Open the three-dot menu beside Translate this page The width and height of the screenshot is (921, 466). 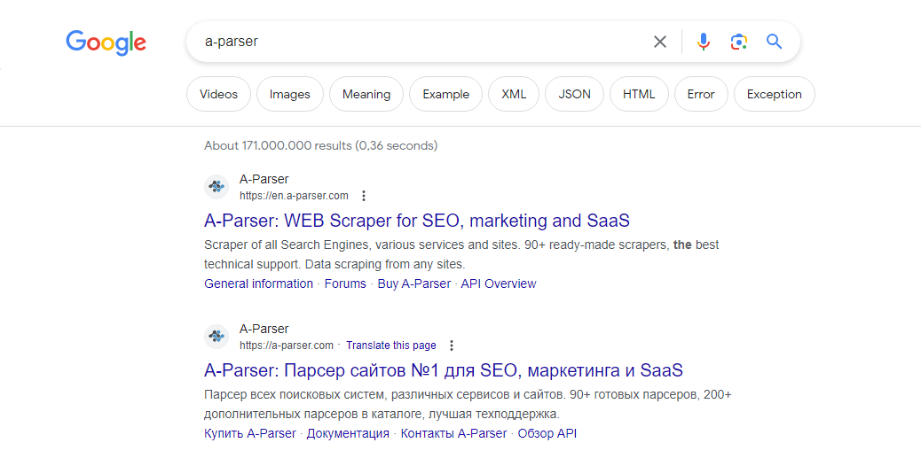pyautogui.click(x=451, y=346)
